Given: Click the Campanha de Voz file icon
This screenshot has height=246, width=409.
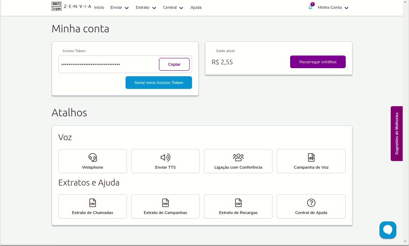Looking at the screenshot, I should 311,157.
